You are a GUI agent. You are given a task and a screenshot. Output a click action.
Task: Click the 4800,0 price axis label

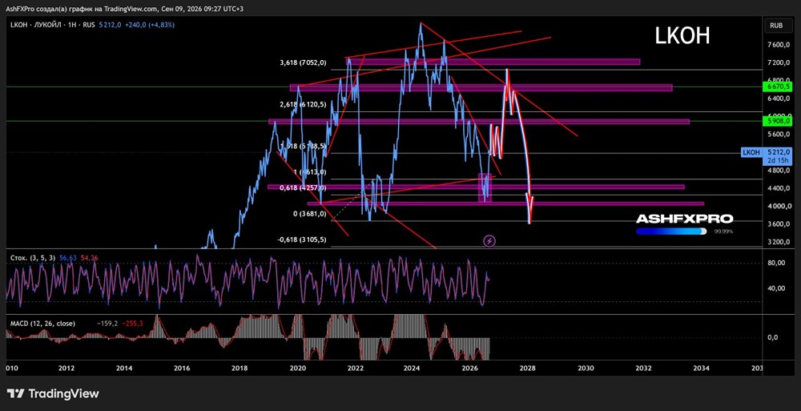click(x=779, y=170)
